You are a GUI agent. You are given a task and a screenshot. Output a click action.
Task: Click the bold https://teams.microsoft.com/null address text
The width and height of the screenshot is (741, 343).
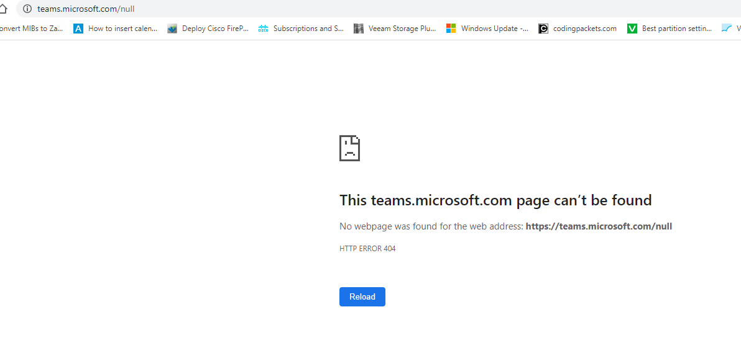tap(599, 226)
